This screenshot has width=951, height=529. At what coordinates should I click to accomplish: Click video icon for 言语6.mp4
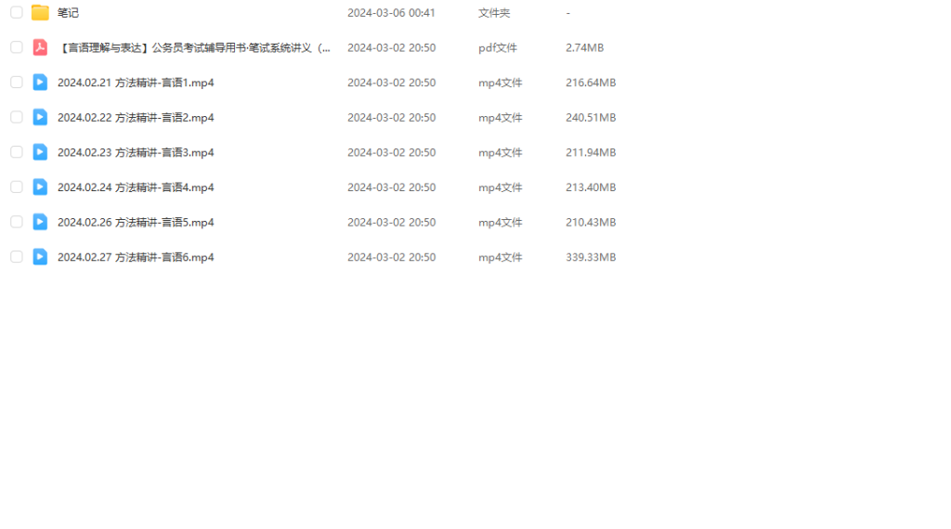[40, 257]
